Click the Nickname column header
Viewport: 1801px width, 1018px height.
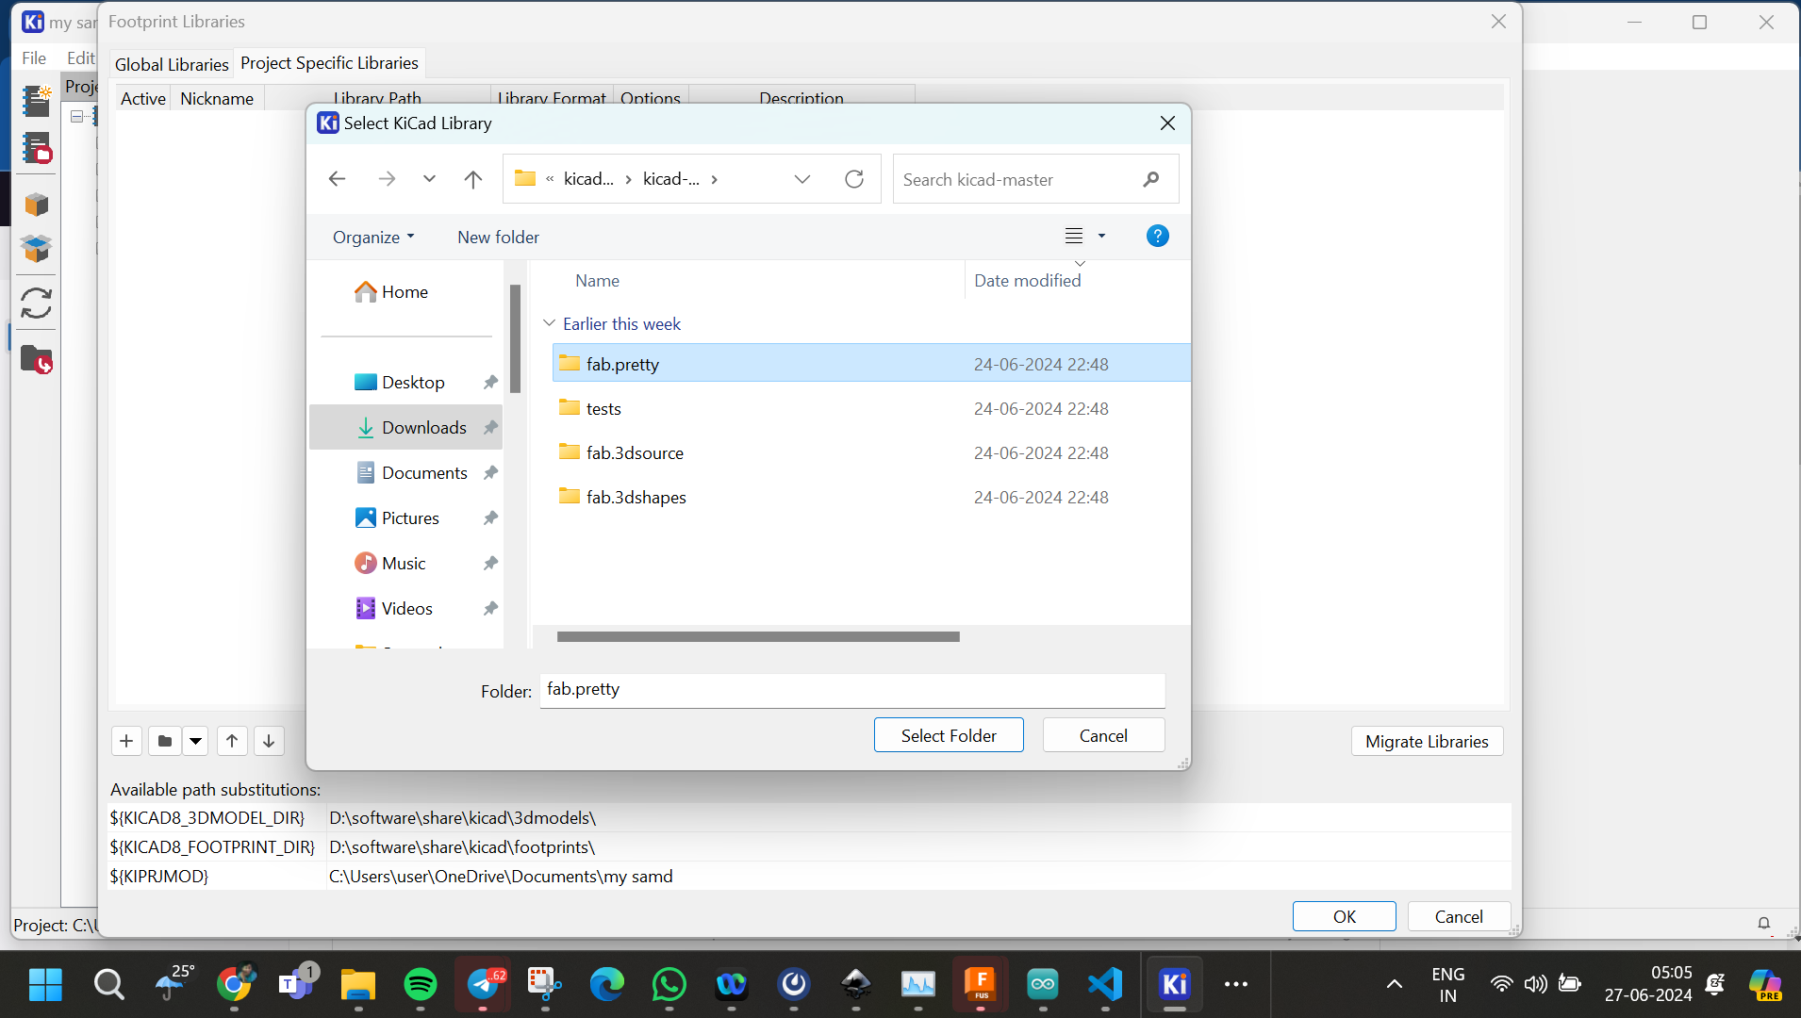coord(217,98)
